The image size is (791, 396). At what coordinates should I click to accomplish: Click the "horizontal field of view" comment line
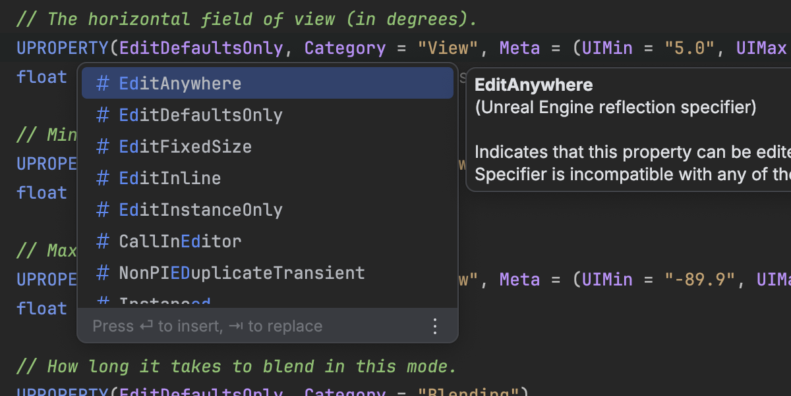(246, 19)
